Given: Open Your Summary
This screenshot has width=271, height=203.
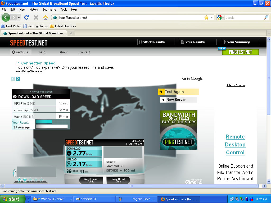Looking at the screenshot, I should 240,42.
